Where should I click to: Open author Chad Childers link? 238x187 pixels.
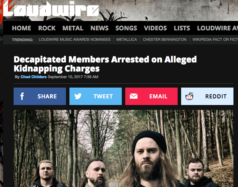(34, 77)
